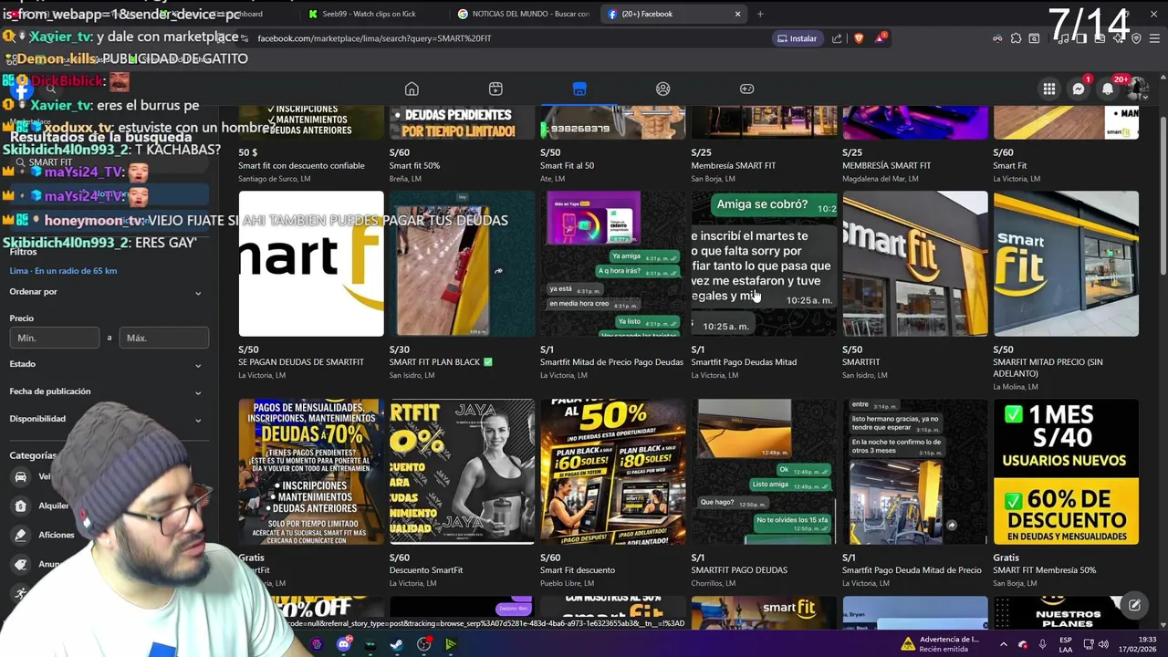Open the Brave VPN shield icon
This screenshot has height=657, width=1168.
1136,38
